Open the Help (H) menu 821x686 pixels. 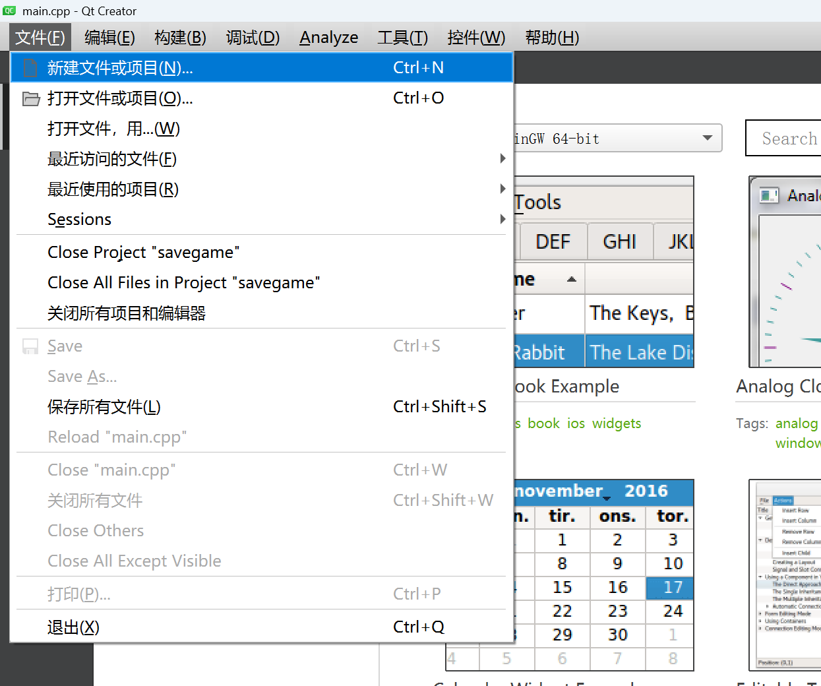click(x=552, y=38)
